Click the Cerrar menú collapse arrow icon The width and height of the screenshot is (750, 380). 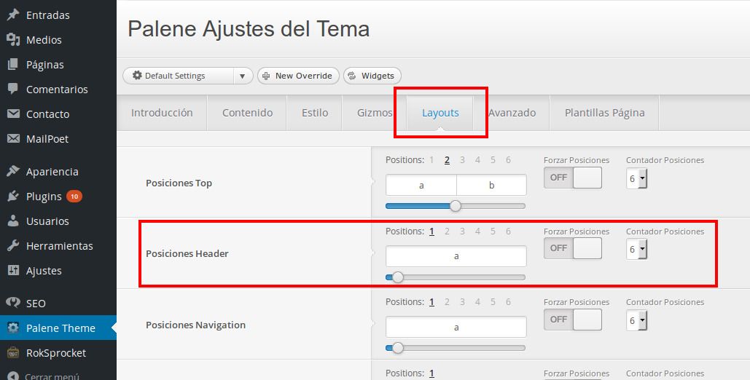click(13, 376)
